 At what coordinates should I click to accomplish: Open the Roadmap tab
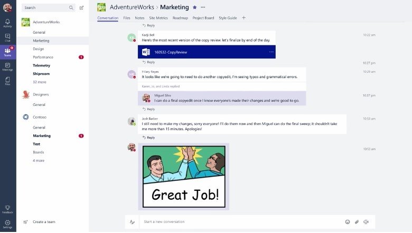click(180, 18)
